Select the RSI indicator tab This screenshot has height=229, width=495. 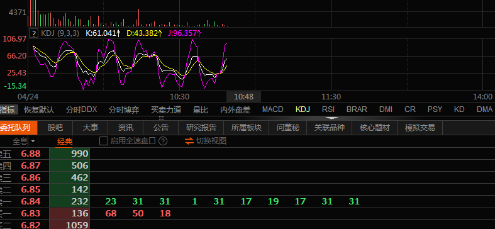point(328,109)
